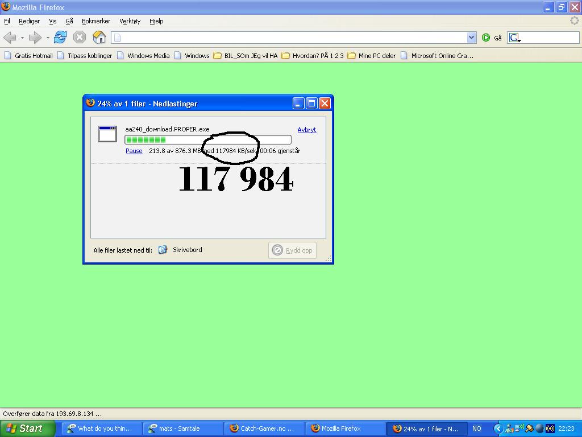Open the Verktøy menu
This screenshot has width=582, height=437.
point(130,21)
